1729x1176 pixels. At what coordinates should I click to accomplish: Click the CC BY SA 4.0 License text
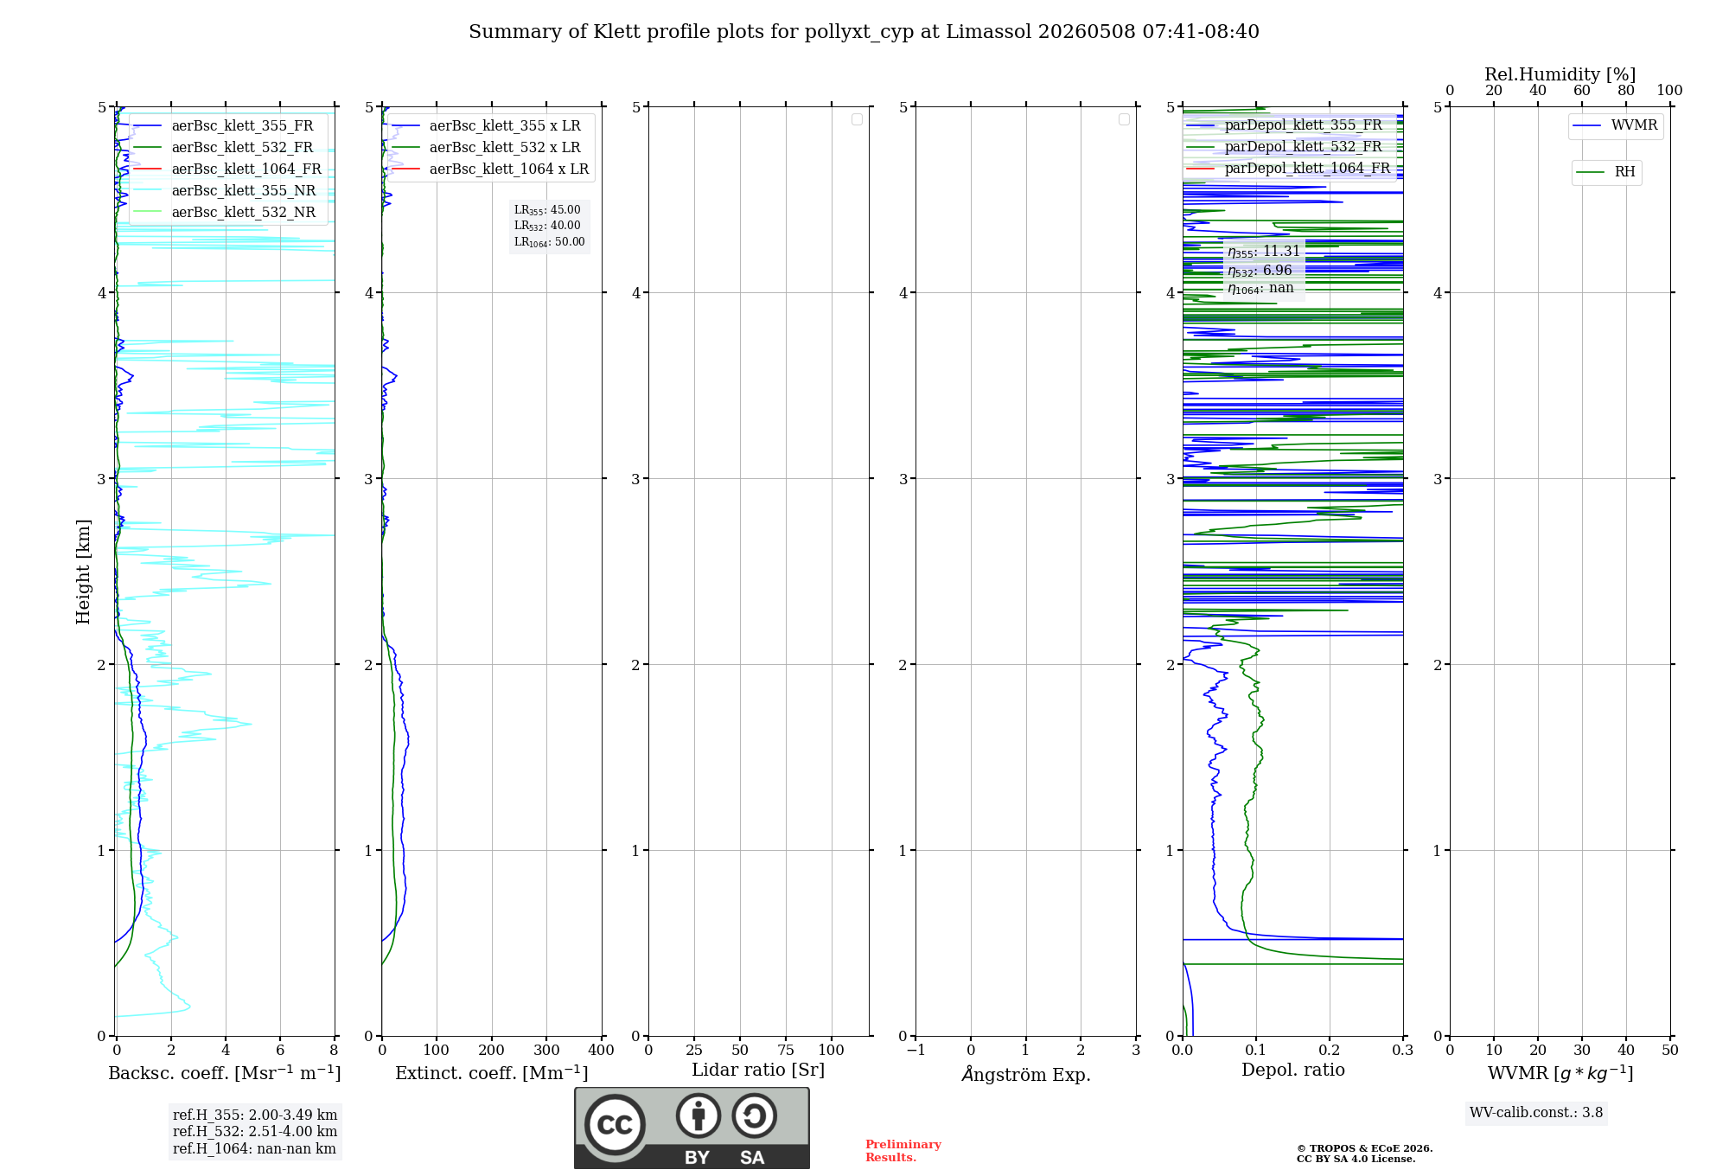1356,1160
